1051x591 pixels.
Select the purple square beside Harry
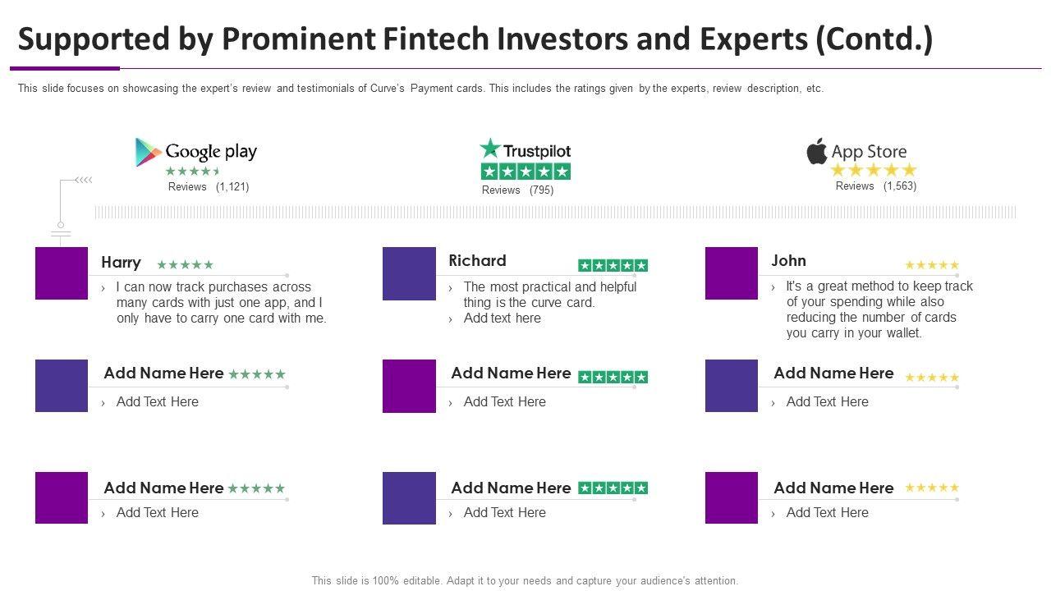pyautogui.click(x=62, y=273)
